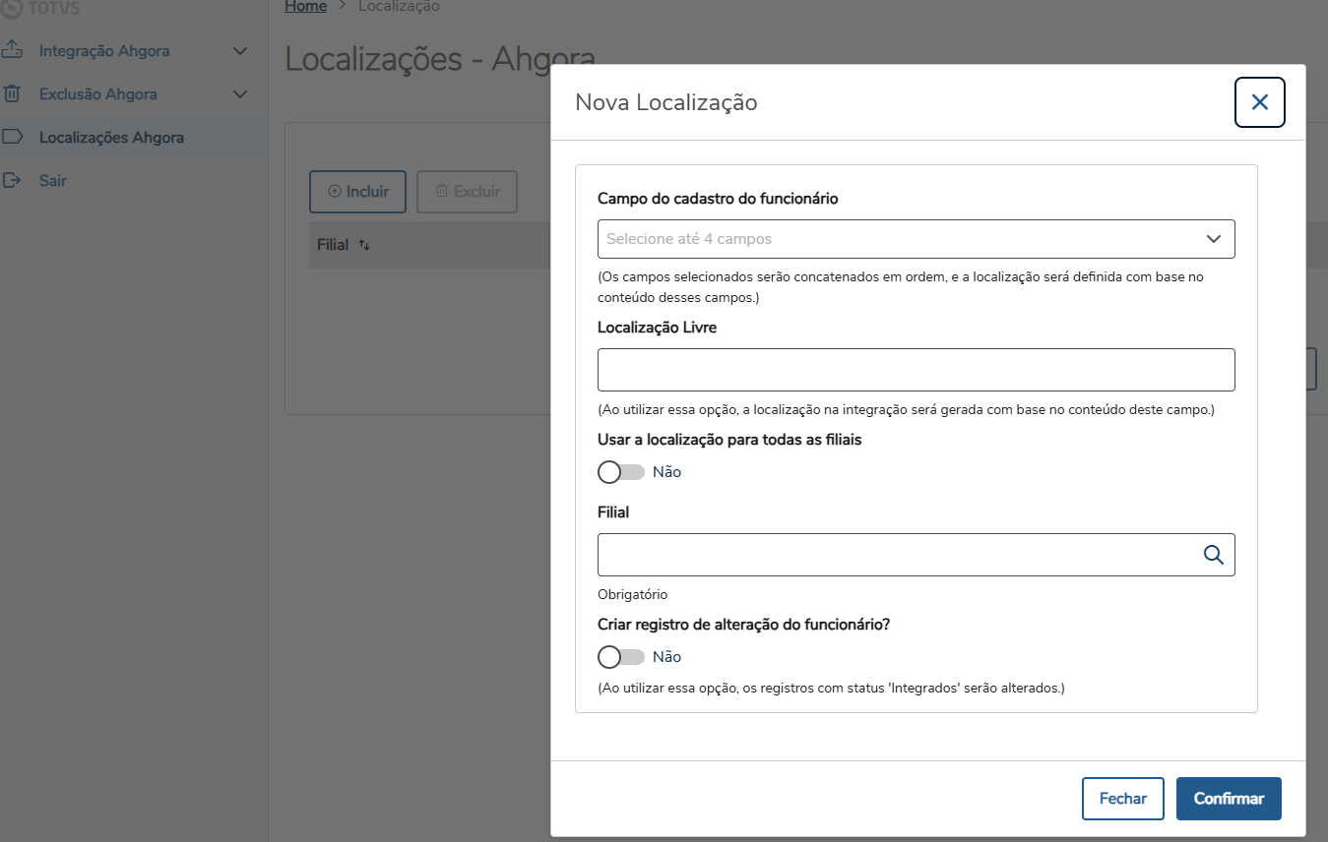Image resolution: width=1328 pixels, height=842 pixels.
Task: Click the sort arrows beside Filial column
Action: click(364, 245)
